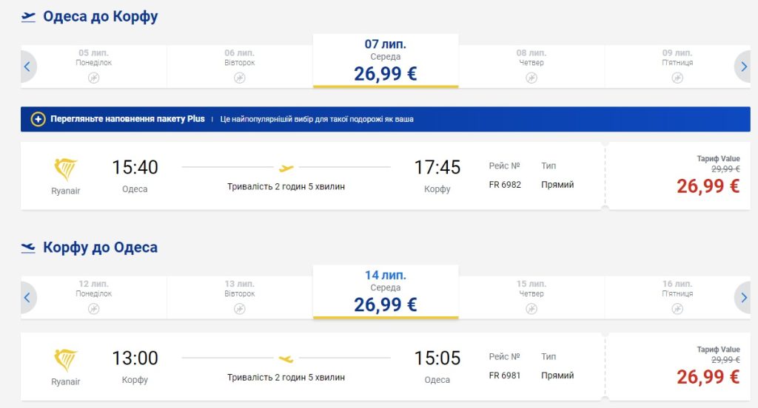
Task: Choose the 06 лип. Вівторок date
Action: pyautogui.click(x=239, y=65)
